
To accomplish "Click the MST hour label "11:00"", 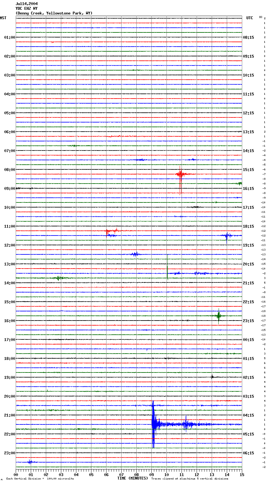I will coord(10,226).
